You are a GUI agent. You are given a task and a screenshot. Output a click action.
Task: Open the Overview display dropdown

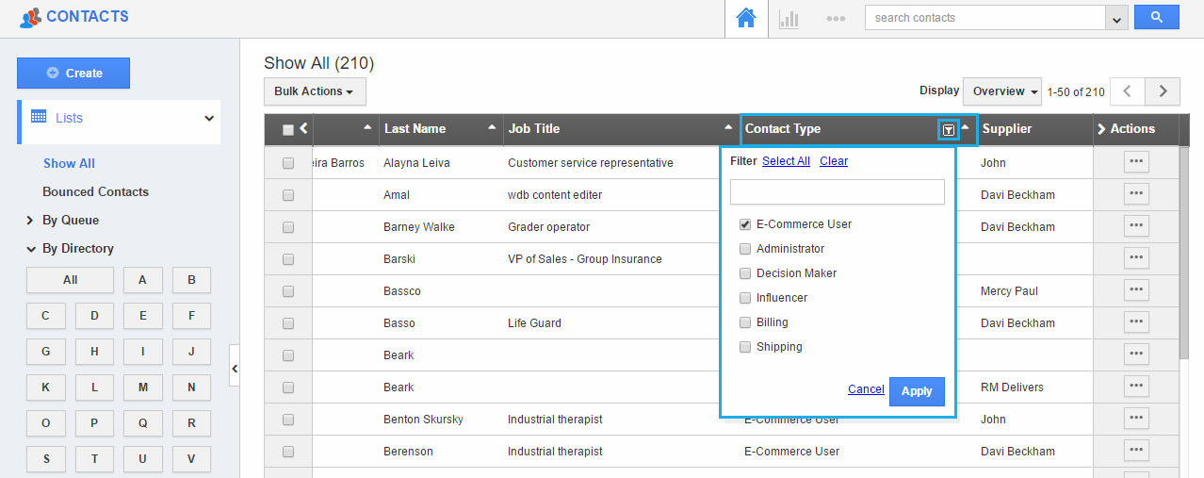pyautogui.click(x=1001, y=91)
